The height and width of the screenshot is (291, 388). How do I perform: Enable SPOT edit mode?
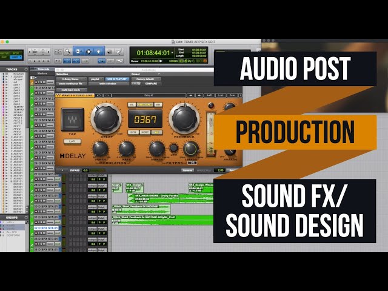(x=16, y=53)
